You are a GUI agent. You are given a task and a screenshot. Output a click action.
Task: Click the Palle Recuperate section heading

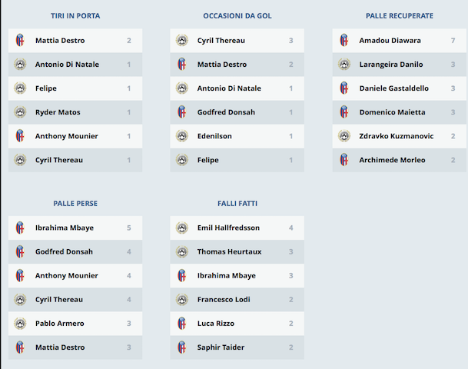point(400,15)
